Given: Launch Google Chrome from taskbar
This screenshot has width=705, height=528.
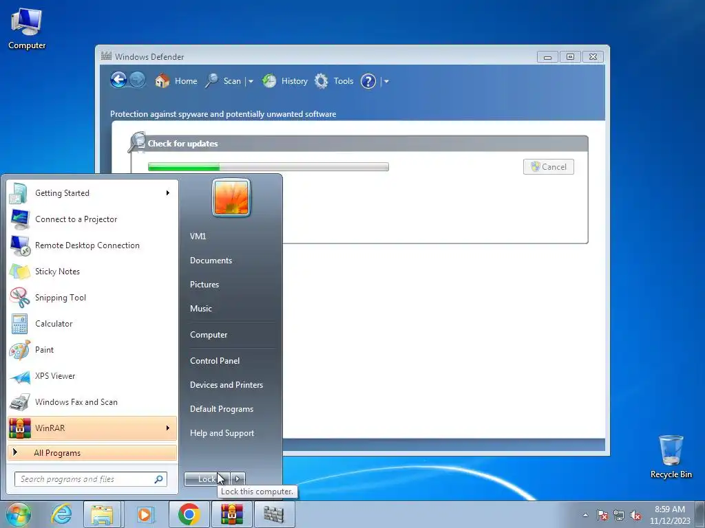Looking at the screenshot, I should click(189, 514).
